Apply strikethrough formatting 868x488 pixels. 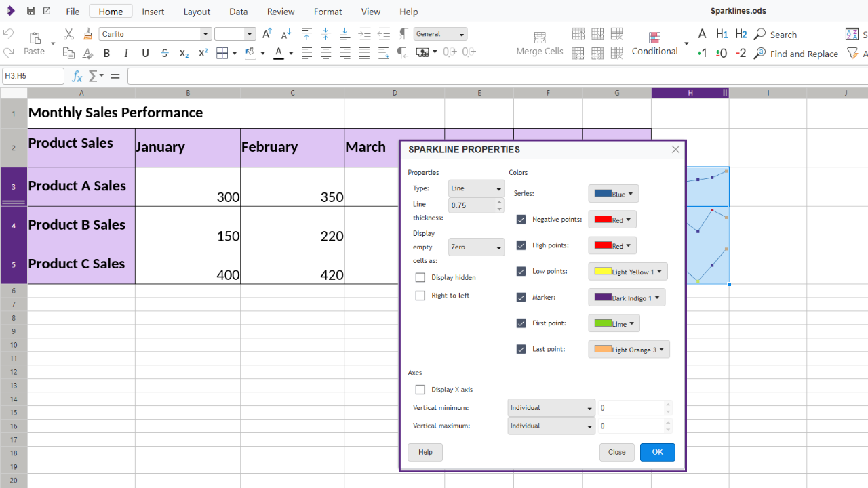click(165, 52)
